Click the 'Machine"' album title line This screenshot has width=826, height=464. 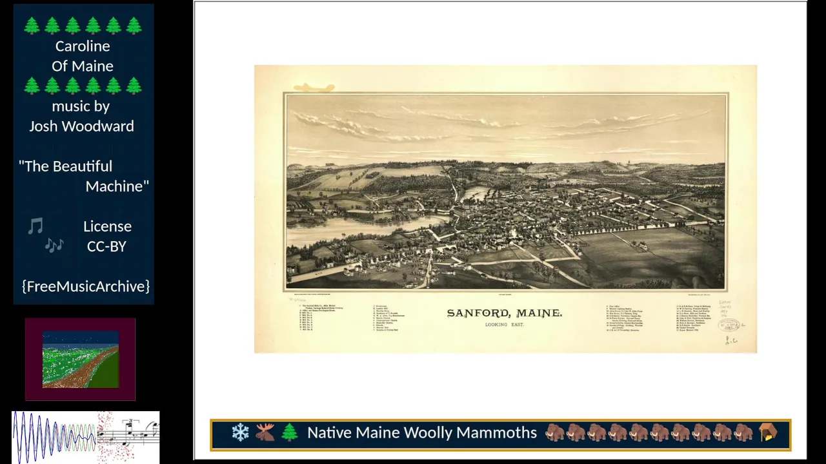tap(117, 186)
